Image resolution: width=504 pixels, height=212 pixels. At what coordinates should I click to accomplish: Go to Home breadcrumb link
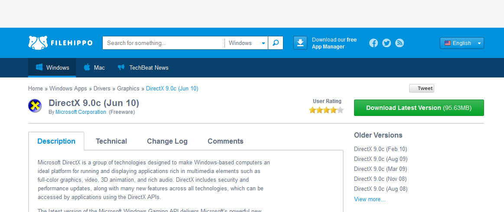coord(36,89)
